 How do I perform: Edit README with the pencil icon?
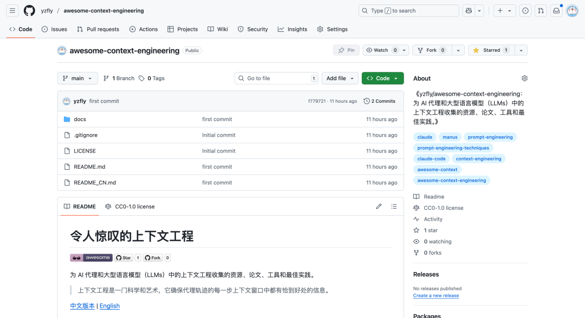pos(379,206)
